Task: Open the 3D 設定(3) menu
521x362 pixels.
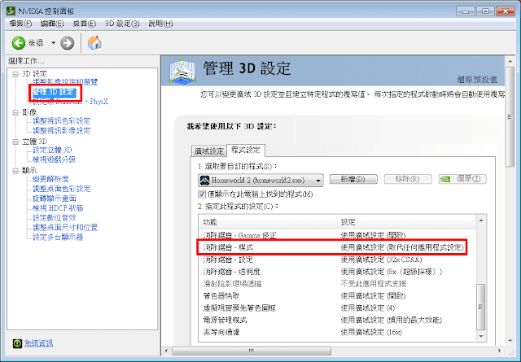Action: coord(122,24)
